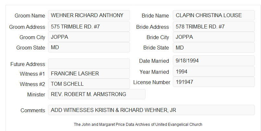Focus the Groom Address field
This screenshot has width=261, height=131.
click(89, 27)
